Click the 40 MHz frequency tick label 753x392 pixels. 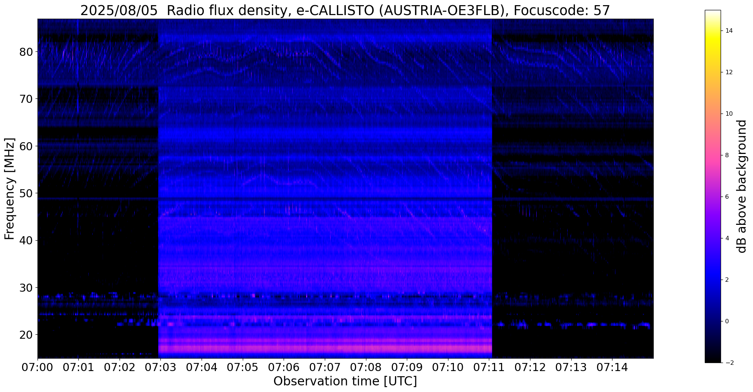coord(26,240)
